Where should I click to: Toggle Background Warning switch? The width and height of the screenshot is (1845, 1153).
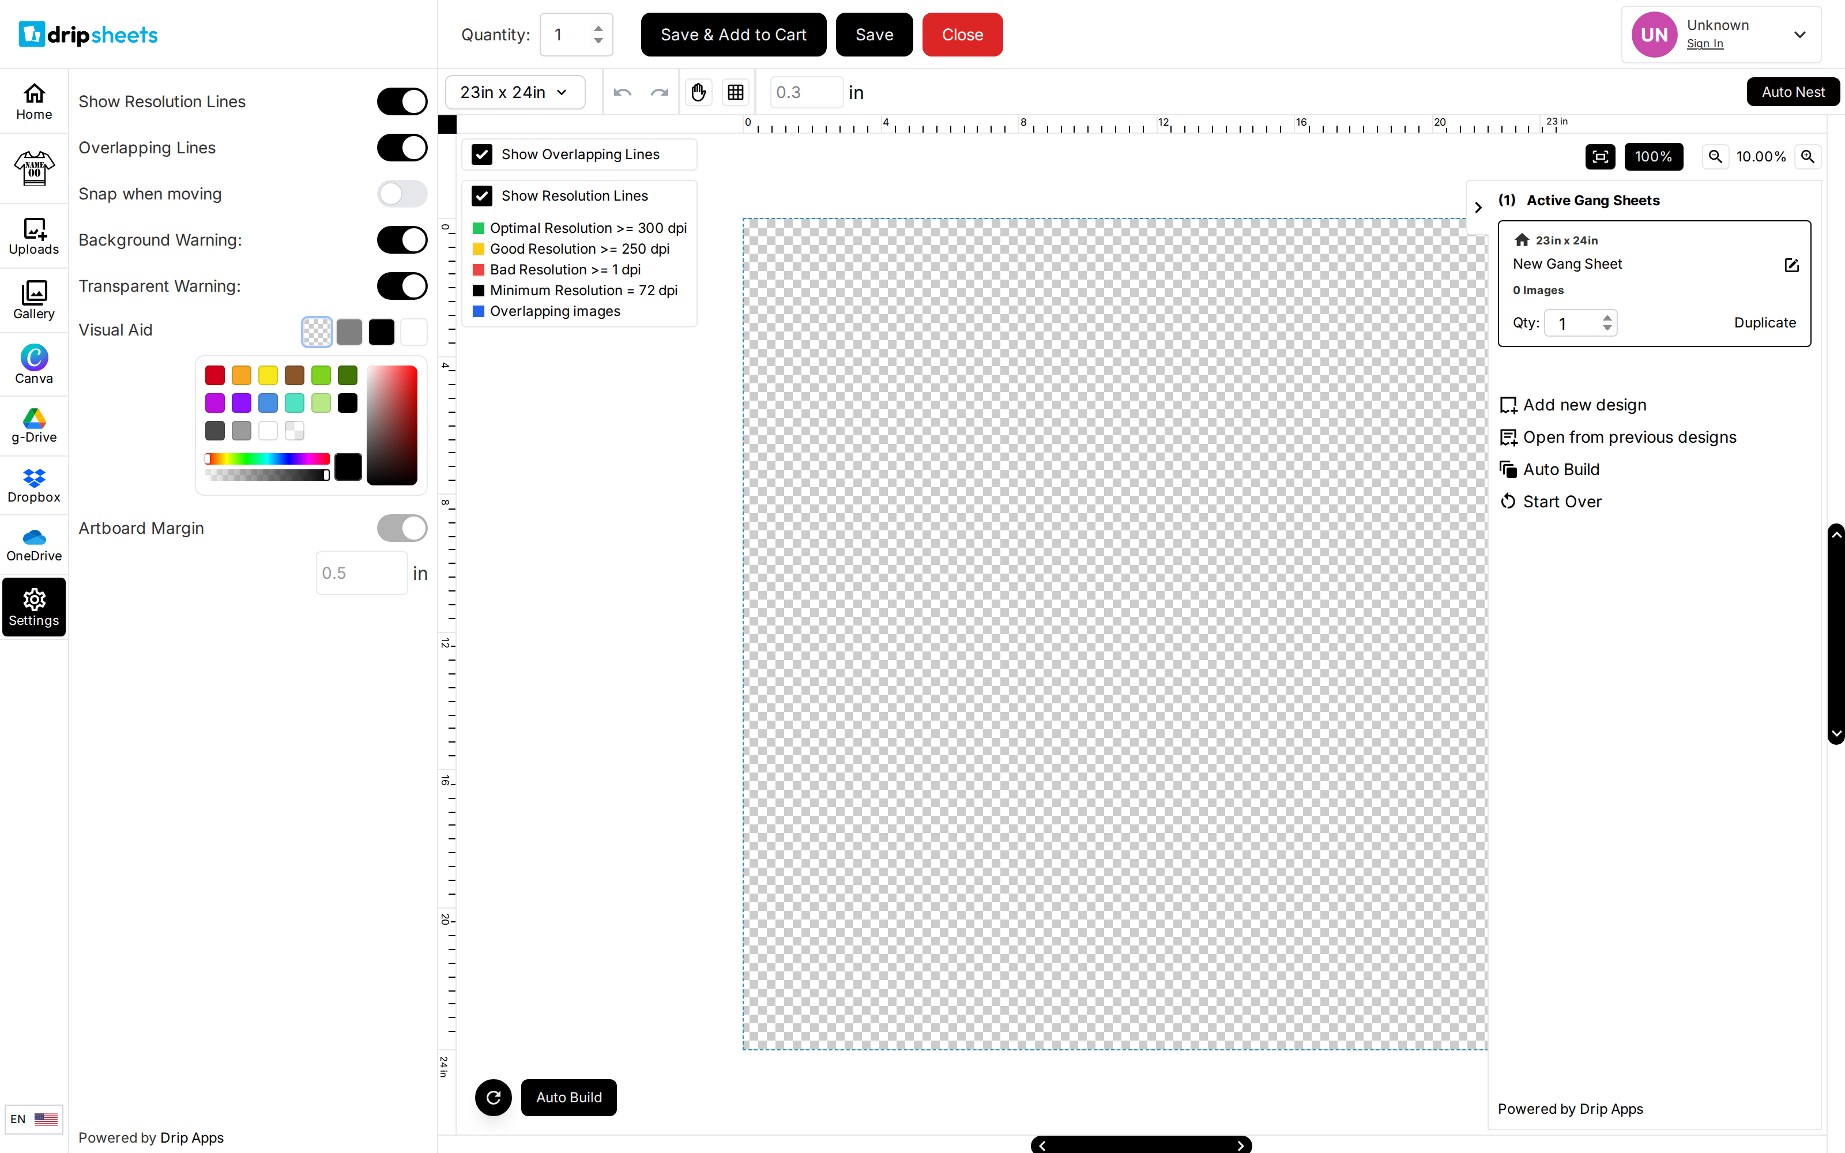click(402, 239)
